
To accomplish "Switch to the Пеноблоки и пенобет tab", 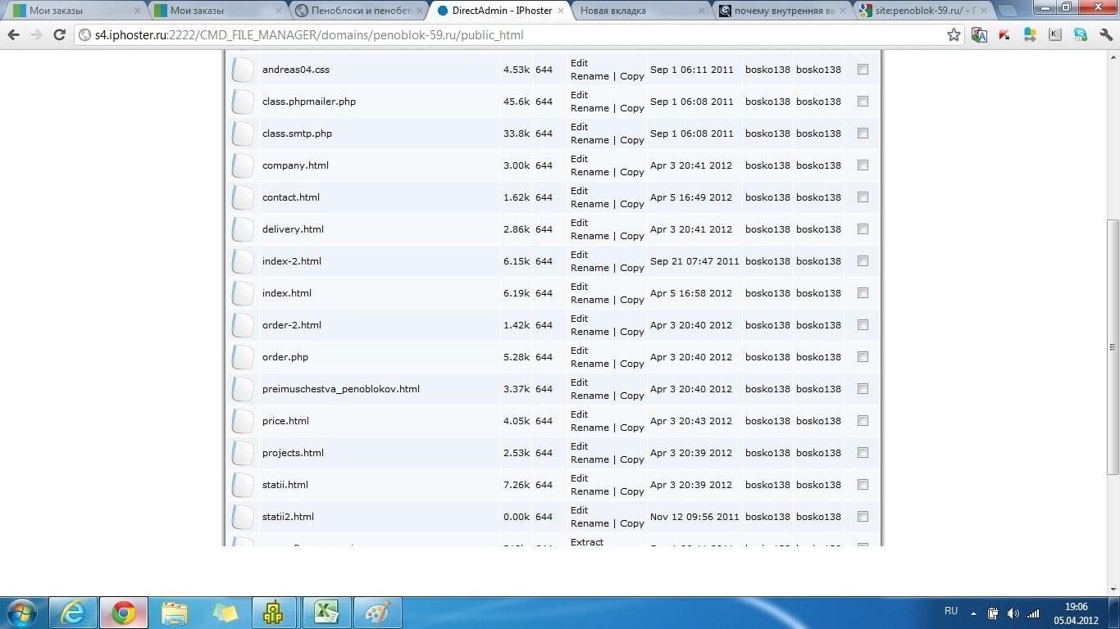I will pos(357,11).
